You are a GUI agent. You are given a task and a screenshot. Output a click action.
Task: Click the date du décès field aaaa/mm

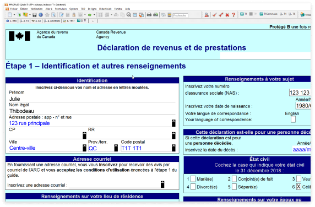pos(301,149)
